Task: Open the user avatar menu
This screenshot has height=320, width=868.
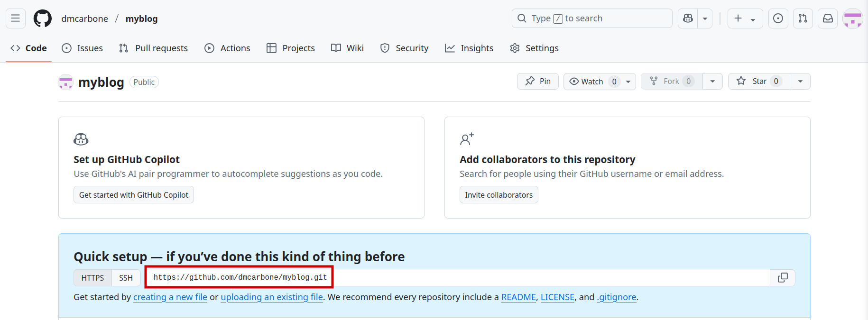Action: [852, 18]
